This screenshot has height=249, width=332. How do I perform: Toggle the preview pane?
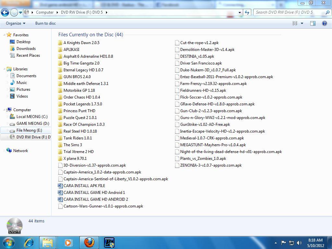(313, 23)
